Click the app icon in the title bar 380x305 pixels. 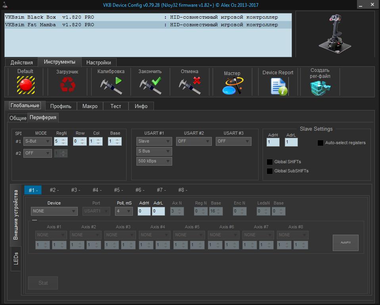click(5, 5)
